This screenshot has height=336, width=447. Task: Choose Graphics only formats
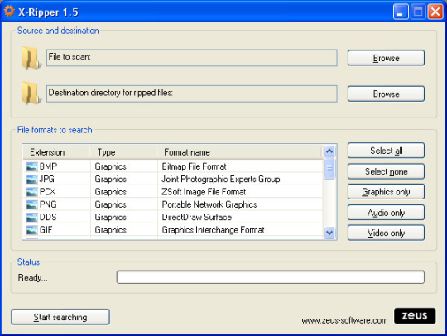click(386, 192)
